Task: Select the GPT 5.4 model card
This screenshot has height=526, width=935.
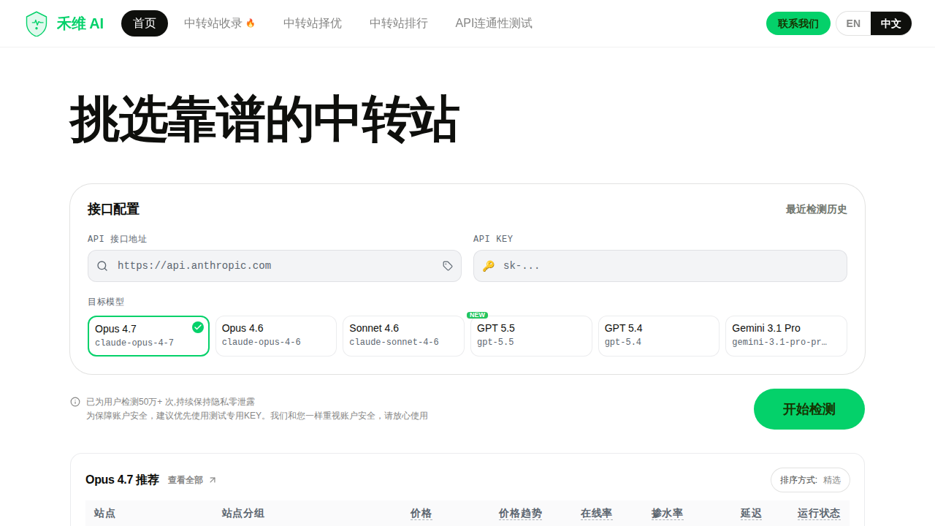Action: click(659, 336)
